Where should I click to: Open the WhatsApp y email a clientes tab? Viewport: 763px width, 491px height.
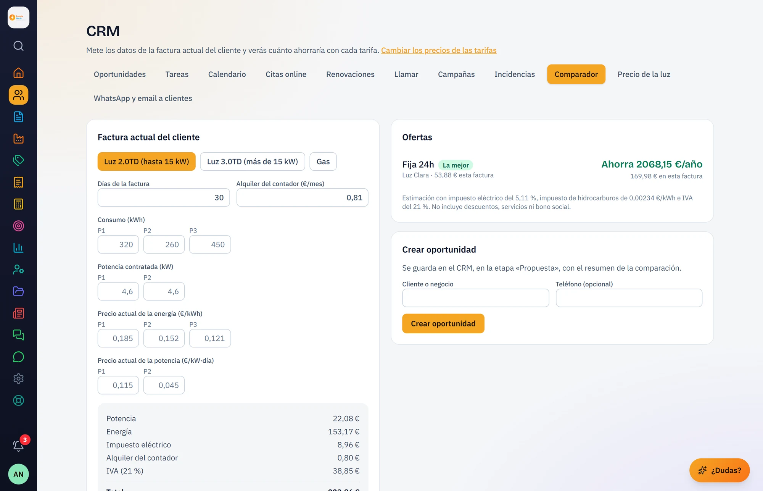coord(143,99)
